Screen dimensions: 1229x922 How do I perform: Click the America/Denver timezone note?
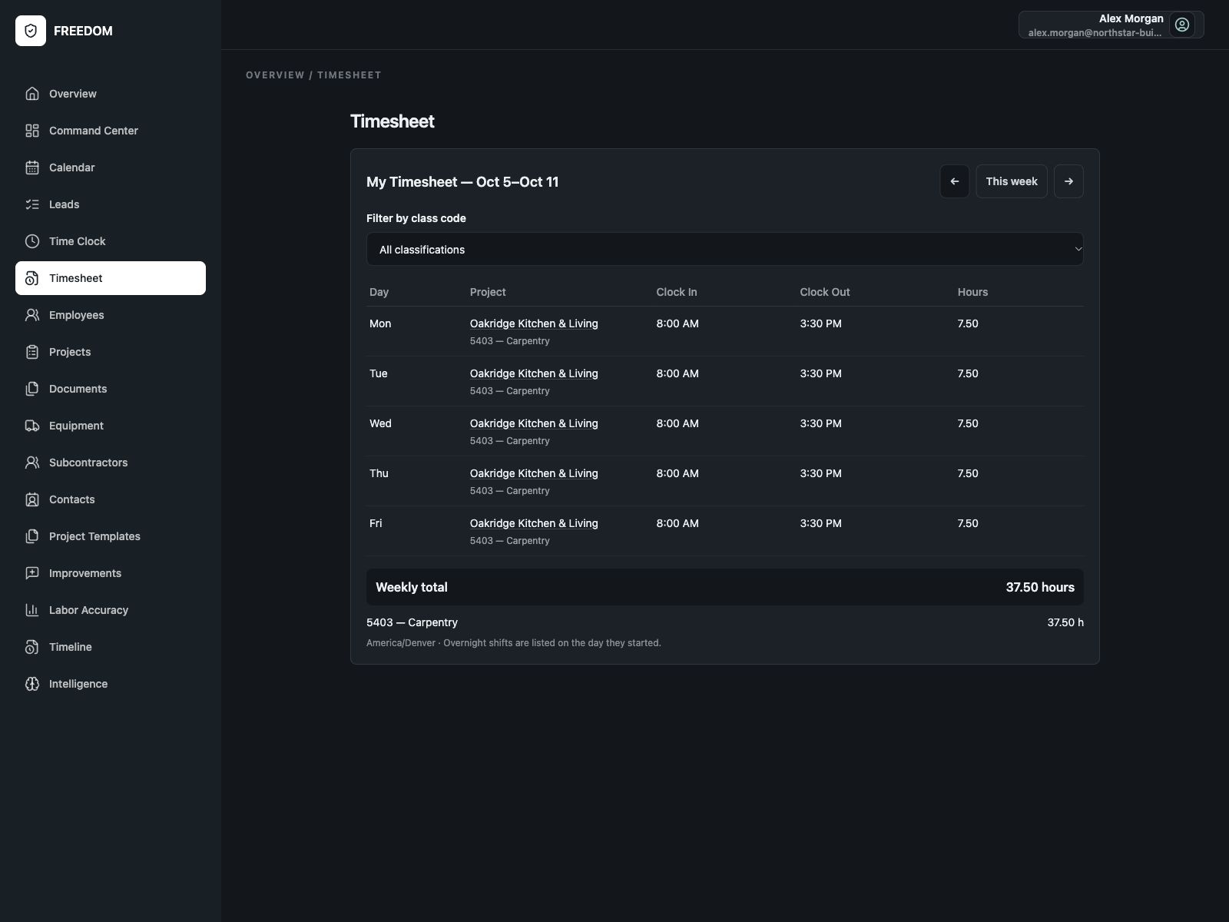click(x=514, y=643)
